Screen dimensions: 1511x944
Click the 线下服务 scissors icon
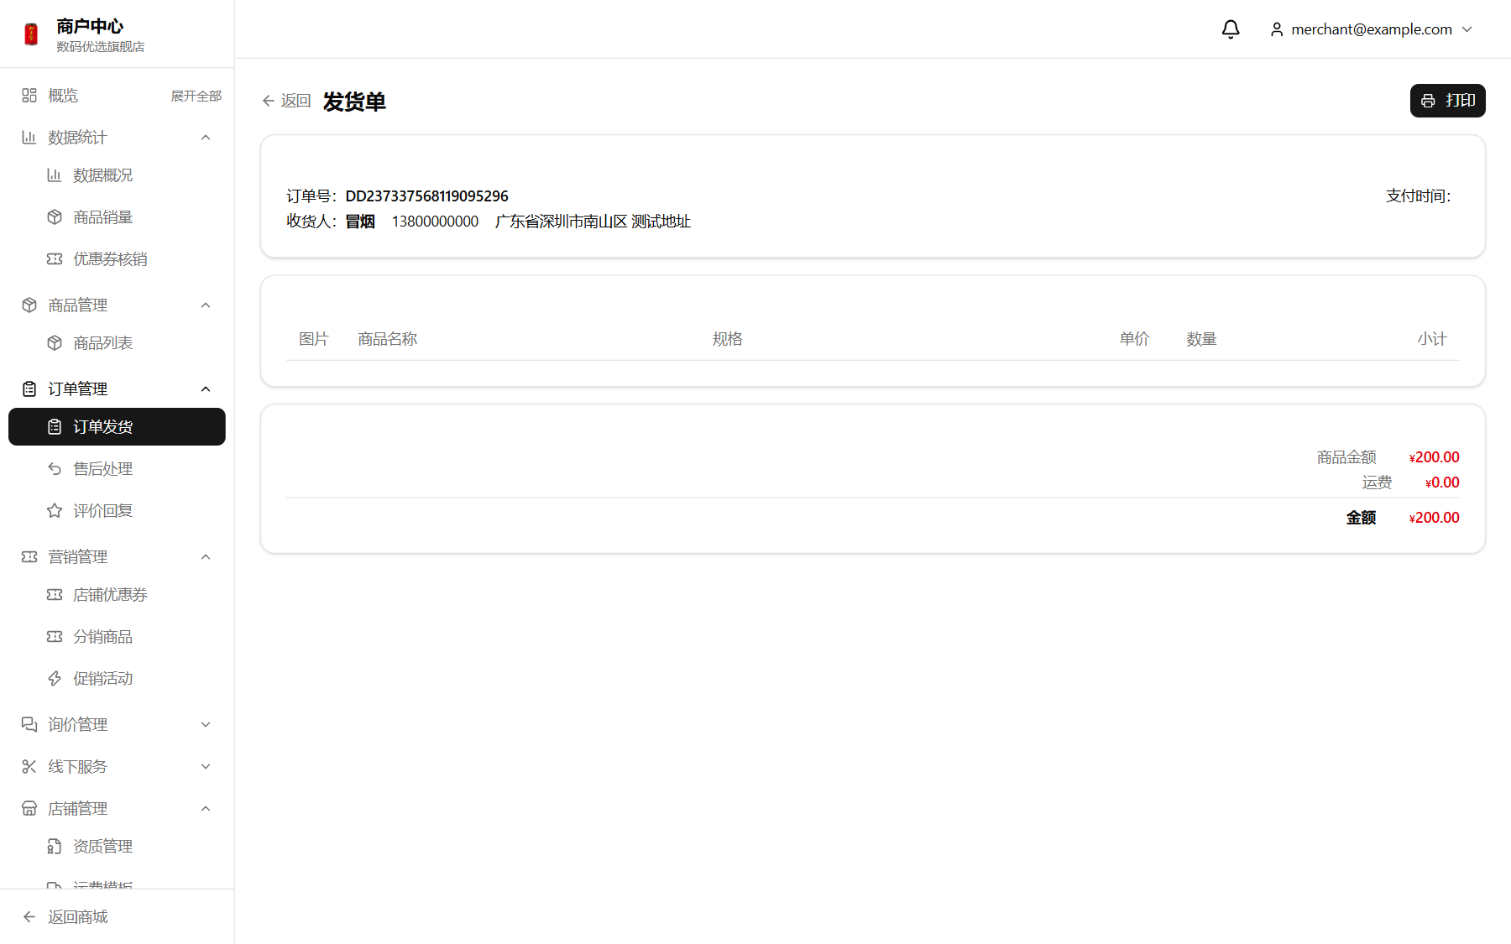[x=29, y=767]
